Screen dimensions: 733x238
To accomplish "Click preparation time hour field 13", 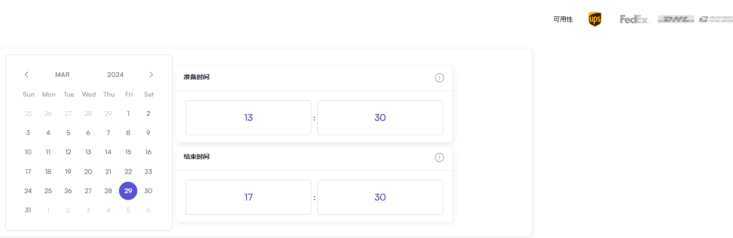I will click(248, 118).
